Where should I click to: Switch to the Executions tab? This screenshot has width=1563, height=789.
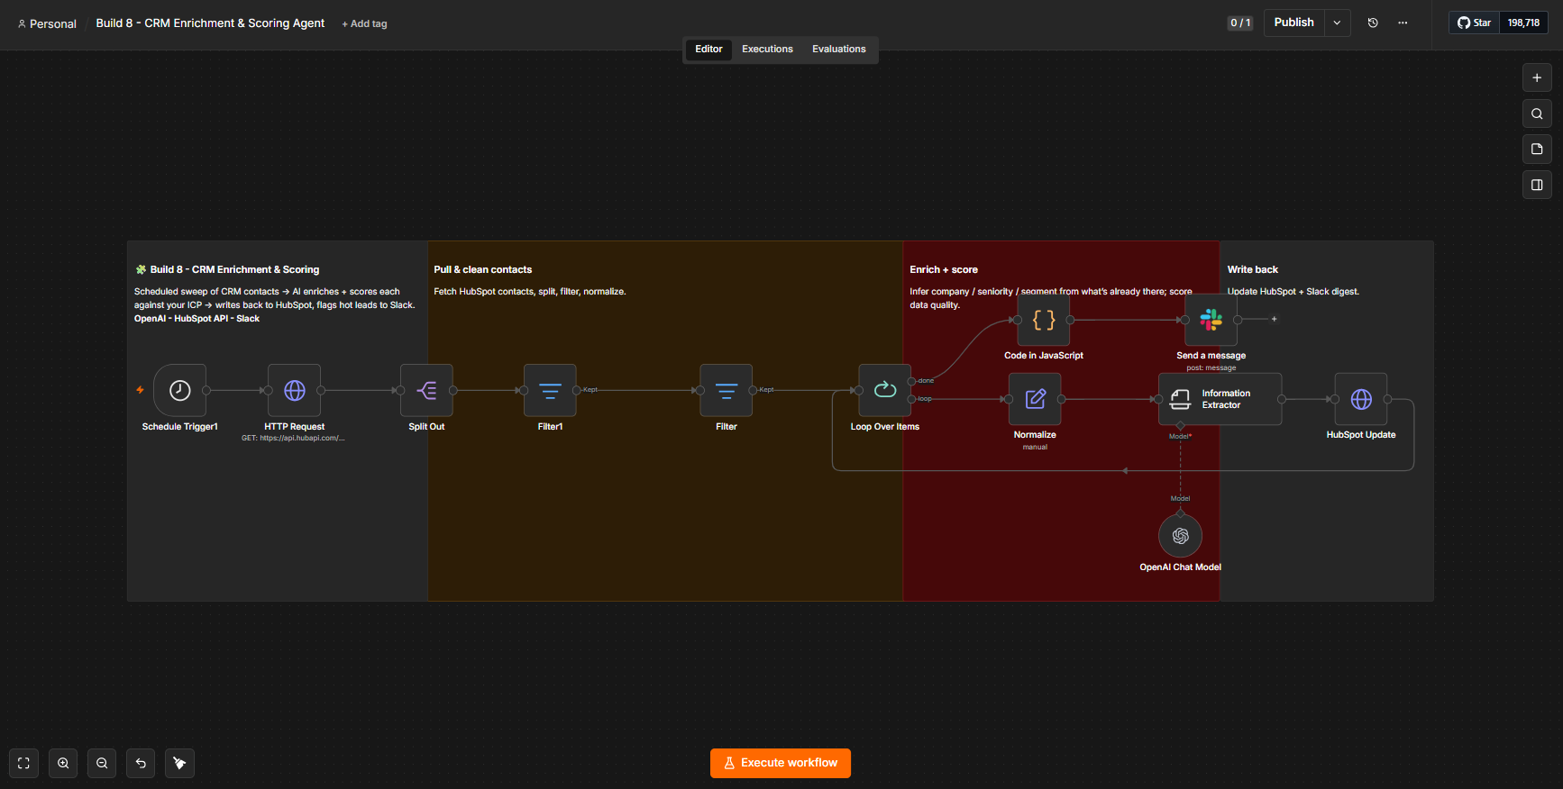pos(767,49)
